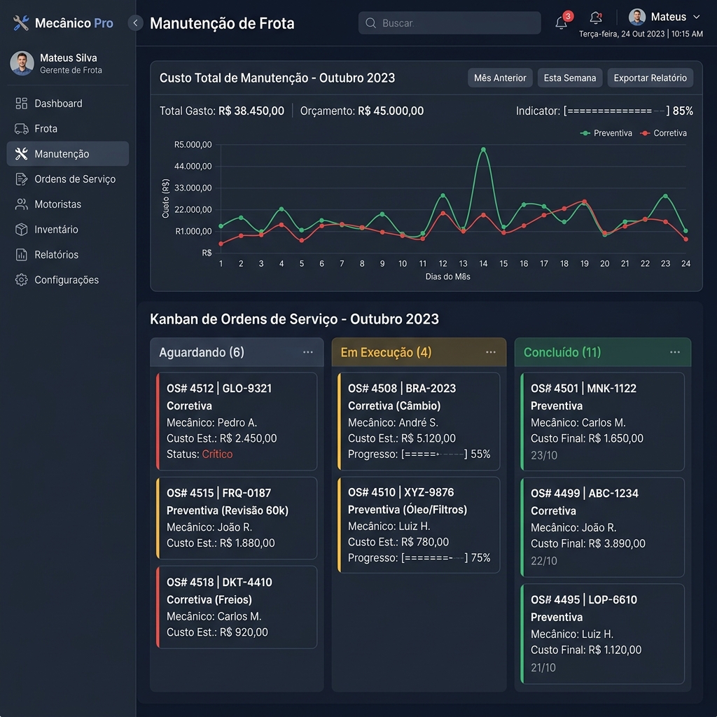Viewport: 717px width, 717px height.
Task: Open card OS# 4512 | GLO-9321
Action: (237, 421)
